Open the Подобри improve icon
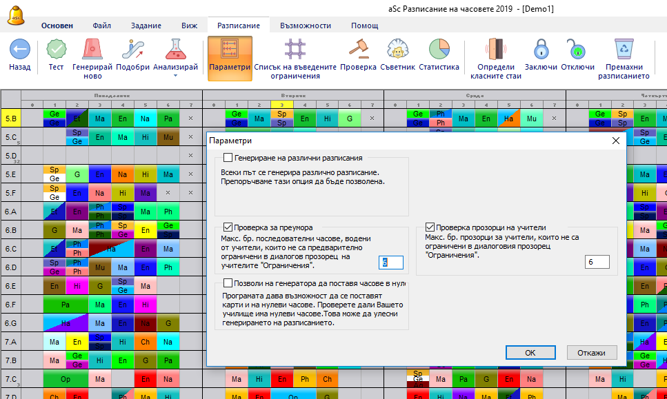 [132, 50]
